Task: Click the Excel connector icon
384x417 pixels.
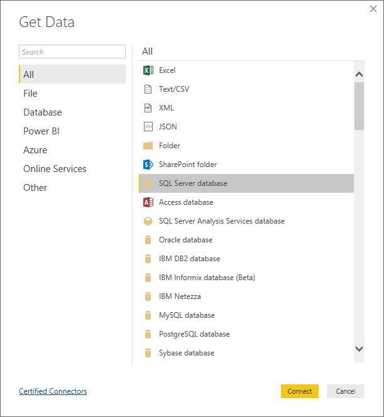Action: tap(148, 70)
